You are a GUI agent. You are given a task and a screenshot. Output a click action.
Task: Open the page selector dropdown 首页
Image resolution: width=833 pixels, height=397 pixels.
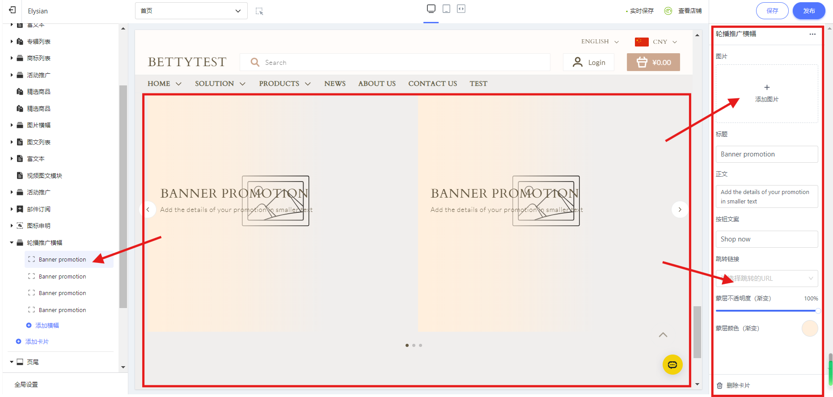[191, 11]
